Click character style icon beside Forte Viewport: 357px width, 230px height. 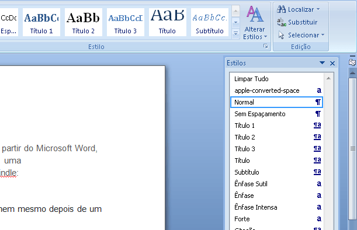pos(319,219)
